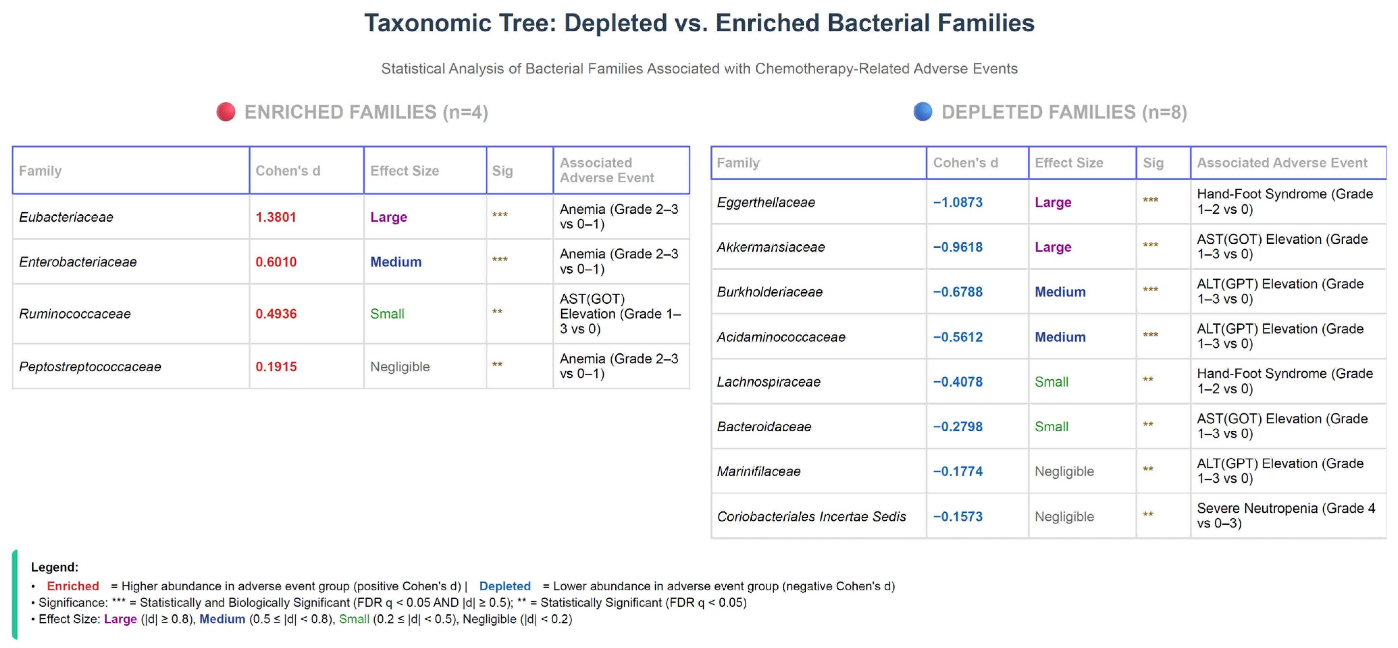Click the Enterobacteriaceae family name
Screen dimensions: 1398x648
(78, 262)
